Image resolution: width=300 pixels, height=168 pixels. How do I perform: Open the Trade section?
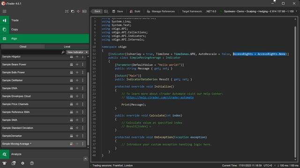pyautogui.click(x=45, y=21)
